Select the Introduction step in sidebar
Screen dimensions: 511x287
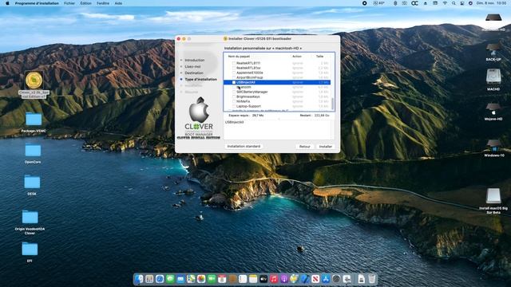pyautogui.click(x=195, y=61)
